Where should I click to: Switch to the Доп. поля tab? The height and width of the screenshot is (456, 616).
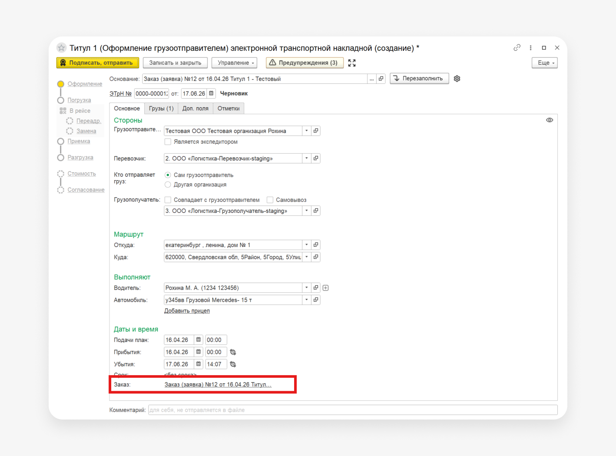click(195, 109)
